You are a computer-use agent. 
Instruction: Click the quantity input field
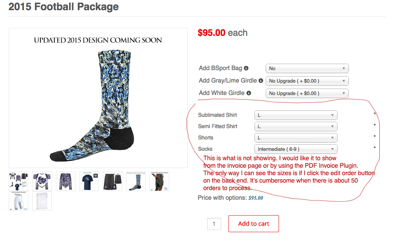tap(214, 224)
